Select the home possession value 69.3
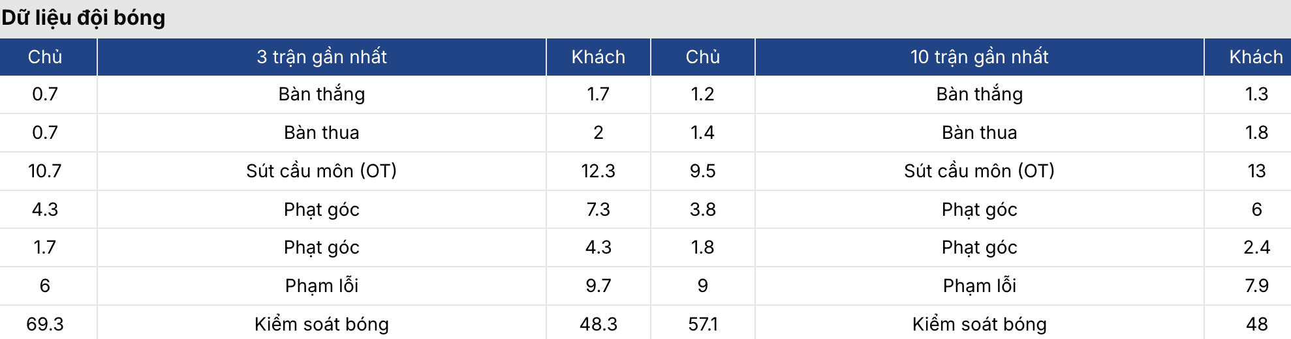Screen dimensions: 1291x339 click(45, 324)
